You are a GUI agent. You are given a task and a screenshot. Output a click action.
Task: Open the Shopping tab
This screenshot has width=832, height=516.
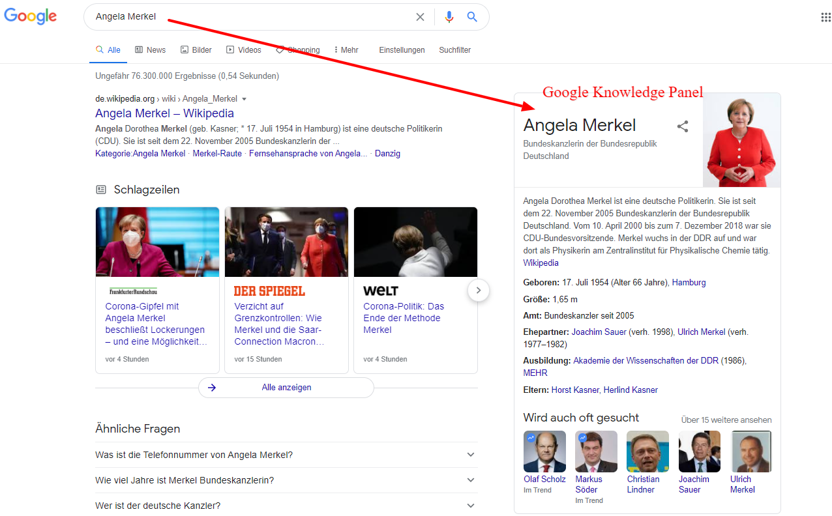pyautogui.click(x=298, y=50)
